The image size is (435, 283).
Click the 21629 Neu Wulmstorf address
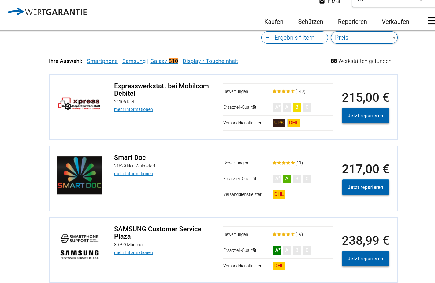135,166
